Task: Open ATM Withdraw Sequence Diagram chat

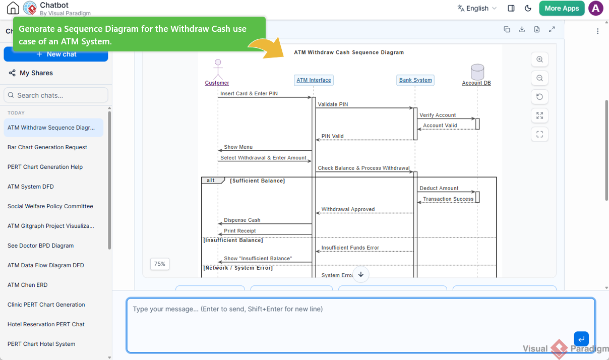Action: click(53, 128)
